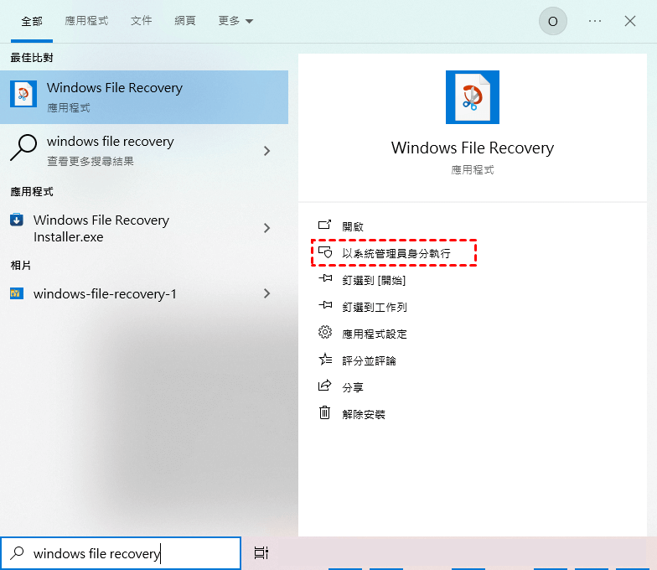Viewport: 657px width, 570px height.
Task: Switch to the 網頁 tab
Action: pyautogui.click(x=184, y=20)
